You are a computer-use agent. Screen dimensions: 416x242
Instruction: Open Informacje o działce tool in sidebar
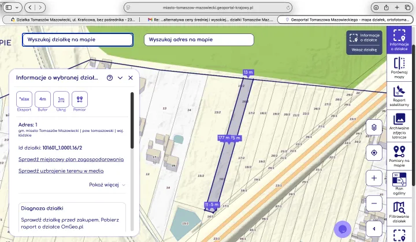click(399, 40)
